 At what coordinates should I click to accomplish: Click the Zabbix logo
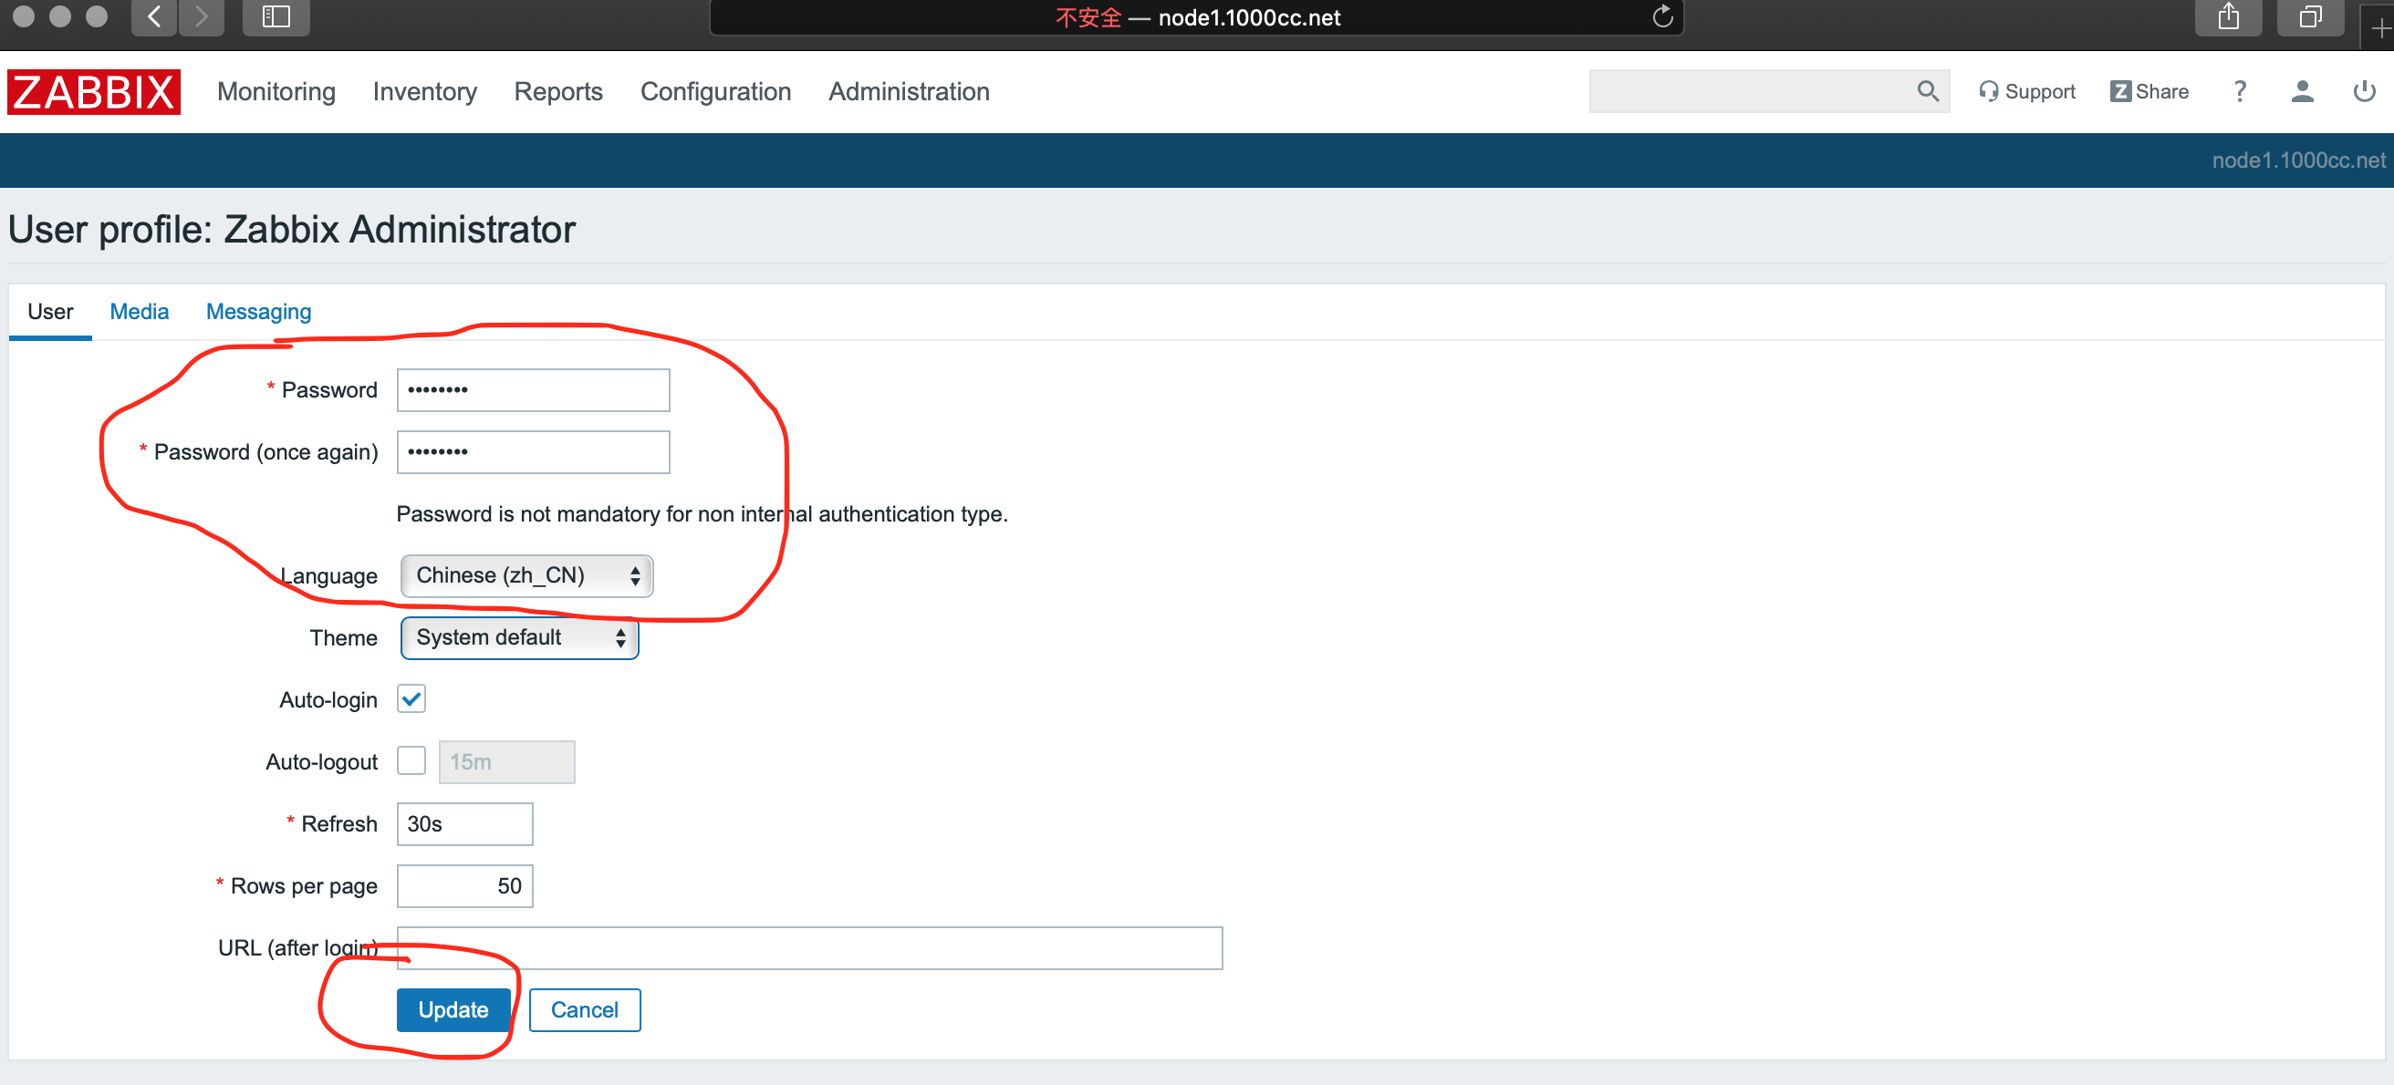93,92
